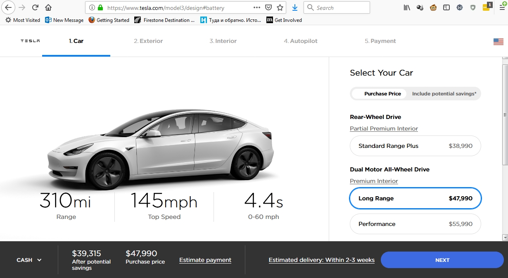The height and width of the screenshot is (278, 508).
Task: Switch to the 4. Autopilot step
Action: click(x=301, y=41)
